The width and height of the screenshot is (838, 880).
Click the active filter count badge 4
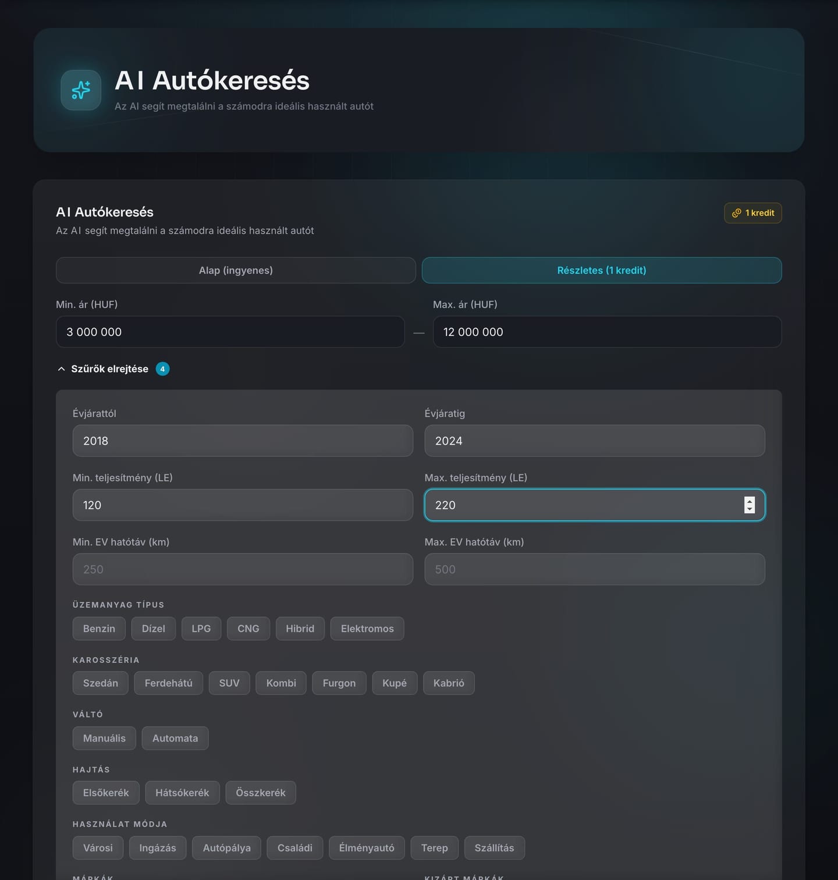162,369
